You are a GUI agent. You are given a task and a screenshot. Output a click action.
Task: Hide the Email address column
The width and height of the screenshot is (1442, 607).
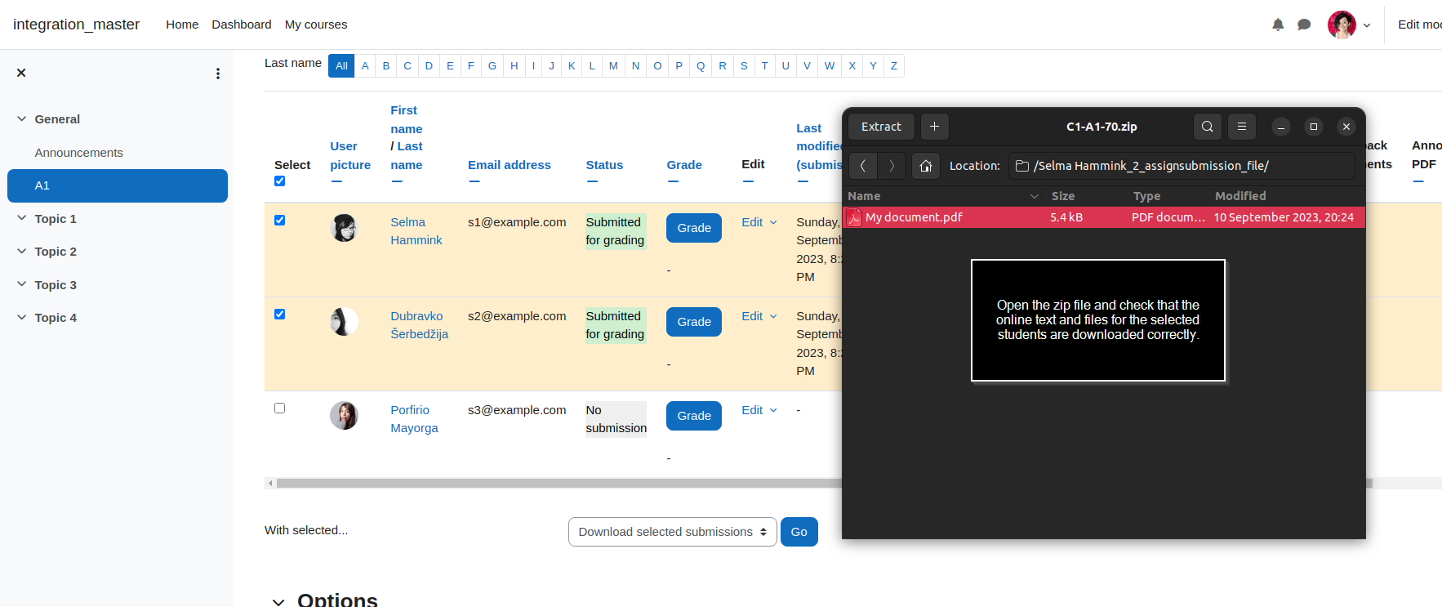(x=474, y=181)
